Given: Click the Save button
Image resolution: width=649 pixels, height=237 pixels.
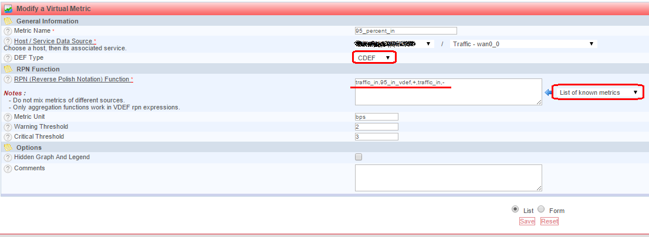Looking at the screenshot, I should 527,221.
